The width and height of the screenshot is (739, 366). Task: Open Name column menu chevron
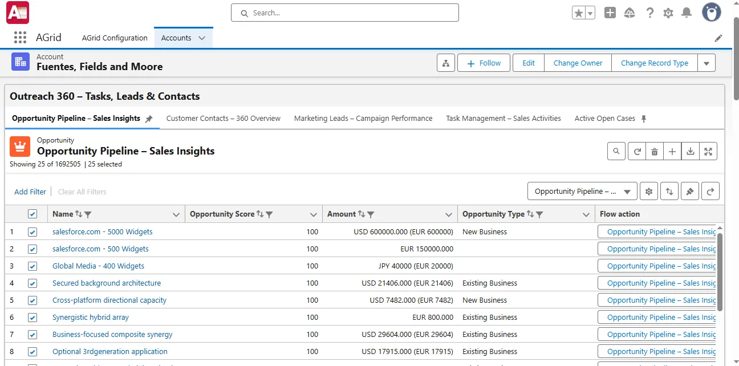(x=176, y=215)
